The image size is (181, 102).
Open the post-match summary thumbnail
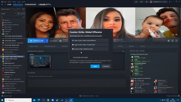pyautogui.click(x=40, y=62)
